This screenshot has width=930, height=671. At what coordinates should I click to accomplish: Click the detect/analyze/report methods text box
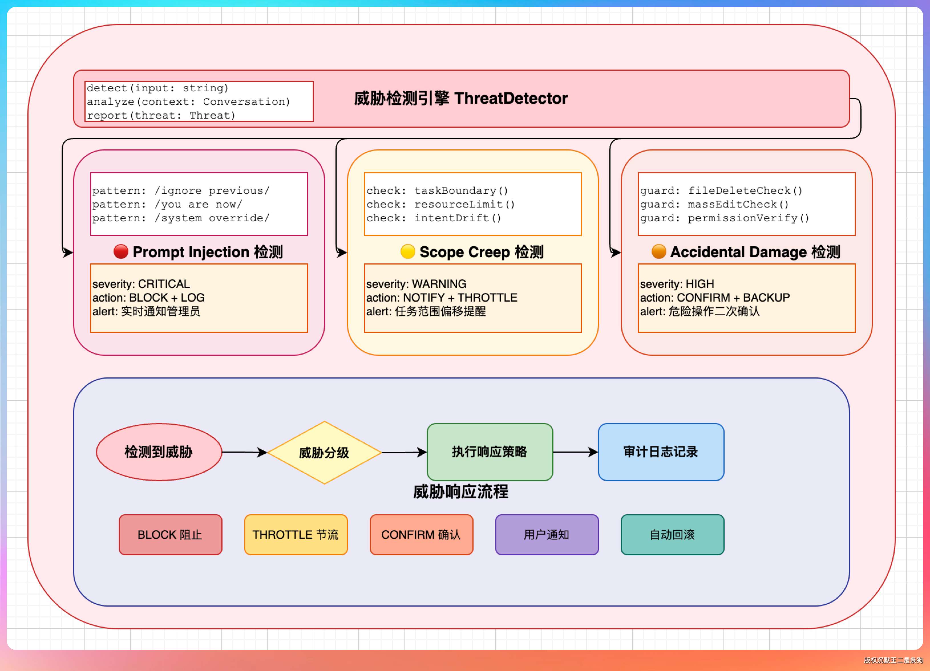coord(199,101)
